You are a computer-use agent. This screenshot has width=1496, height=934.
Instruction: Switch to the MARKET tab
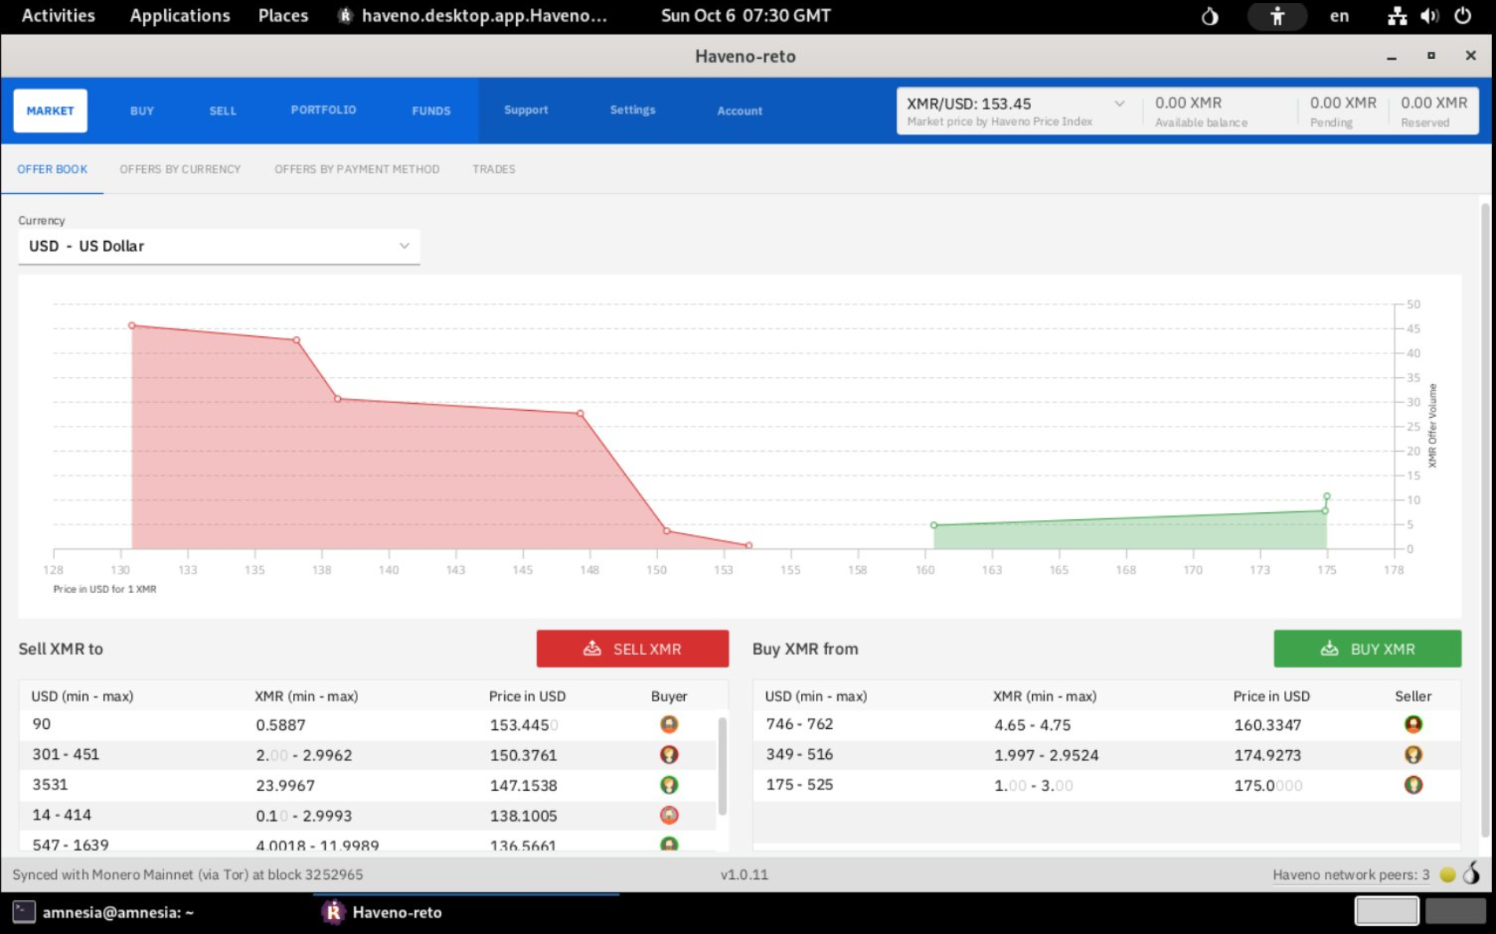tap(50, 111)
